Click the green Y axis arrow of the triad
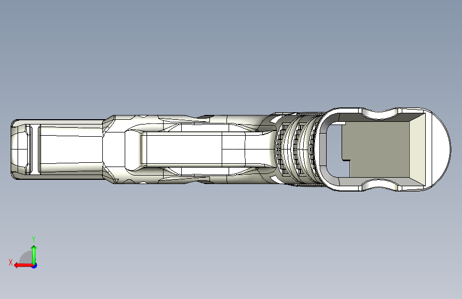 (34, 254)
